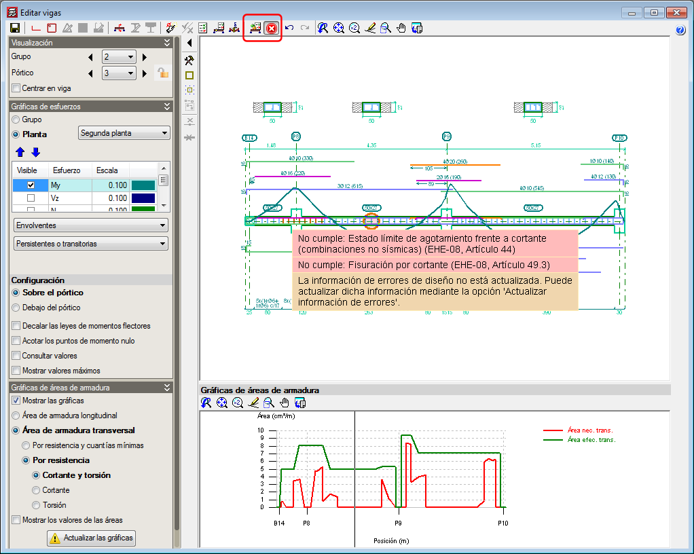Toggle visibility of the Vz esfuerzo row
Screen dimensions: 694x554
[x=31, y=198]
